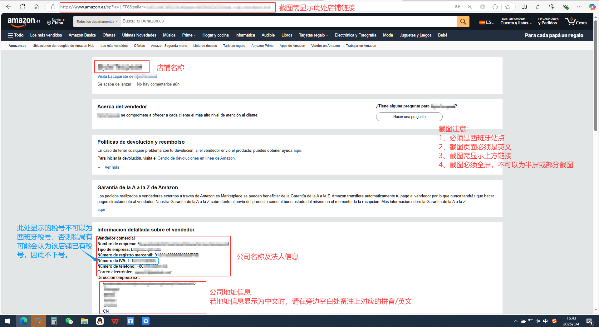Toggle the muted volume icon in system tray
This screenshot has height=327, width=599.
pyautogui.click(x=538, y=321)
